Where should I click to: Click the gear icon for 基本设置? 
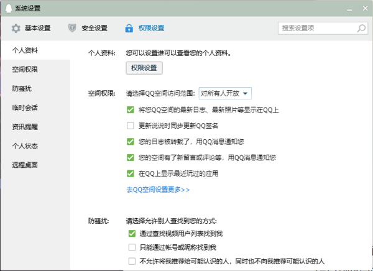pos(16,28)
